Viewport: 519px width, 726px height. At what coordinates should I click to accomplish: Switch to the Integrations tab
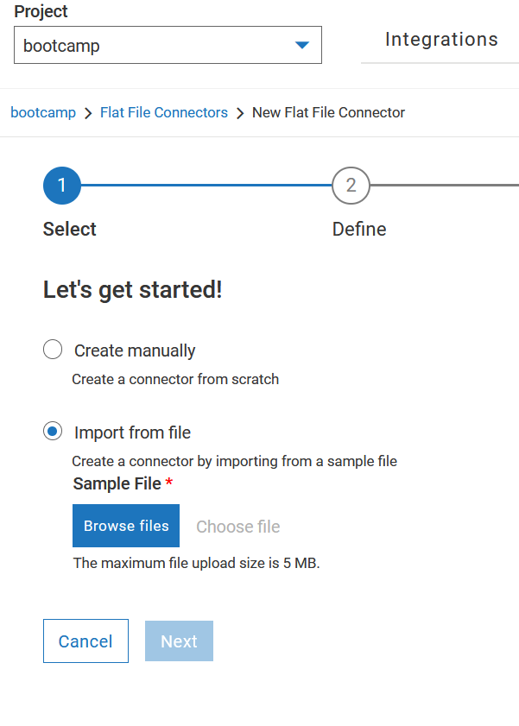(x=441, y=39)
